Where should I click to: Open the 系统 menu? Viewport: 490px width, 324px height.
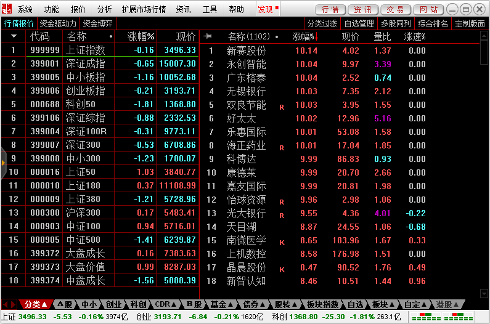click(25, 9)
